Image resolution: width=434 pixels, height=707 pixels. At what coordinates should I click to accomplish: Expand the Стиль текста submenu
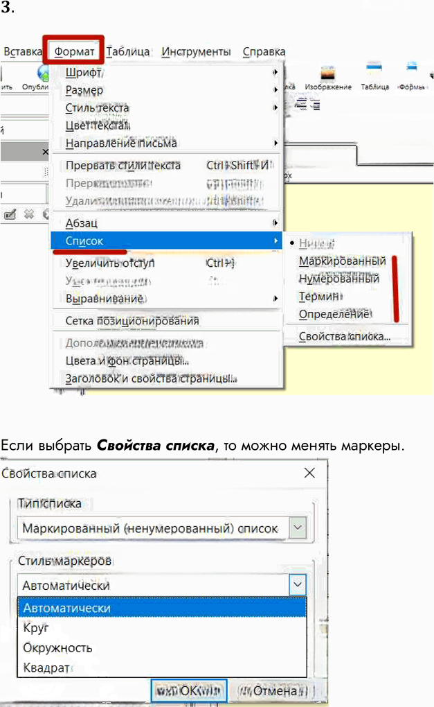[x=167, y=107]
